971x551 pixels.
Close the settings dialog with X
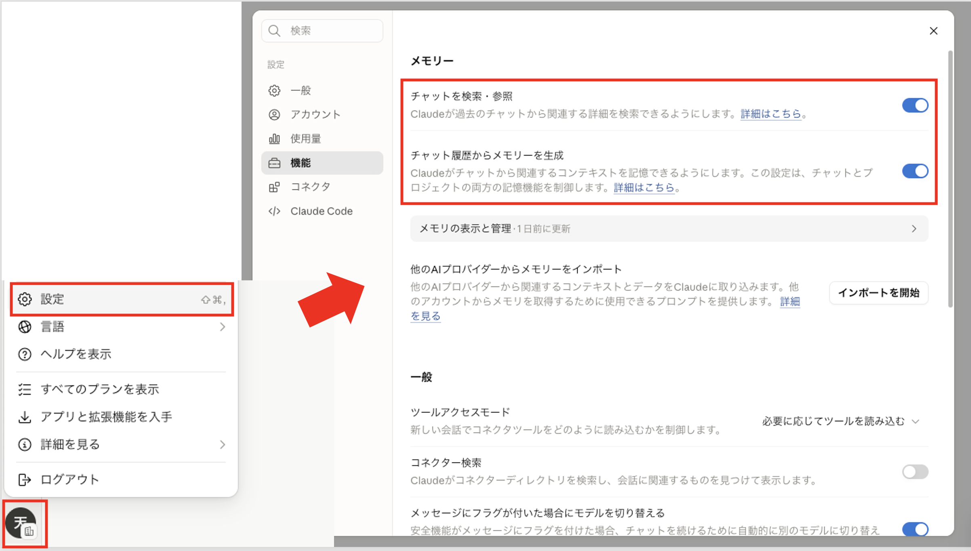[x=933, y=31]
